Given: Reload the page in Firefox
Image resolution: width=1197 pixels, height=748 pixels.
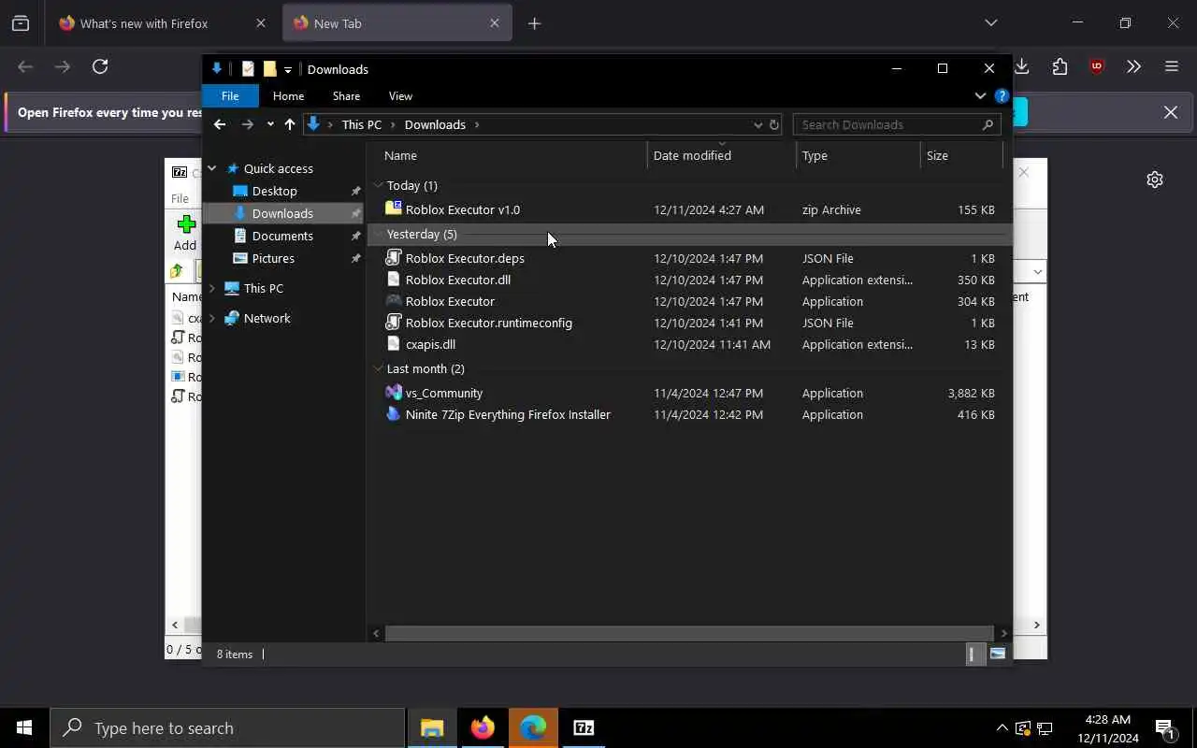Looking at the screenshot, I should (x=100, y=66).
